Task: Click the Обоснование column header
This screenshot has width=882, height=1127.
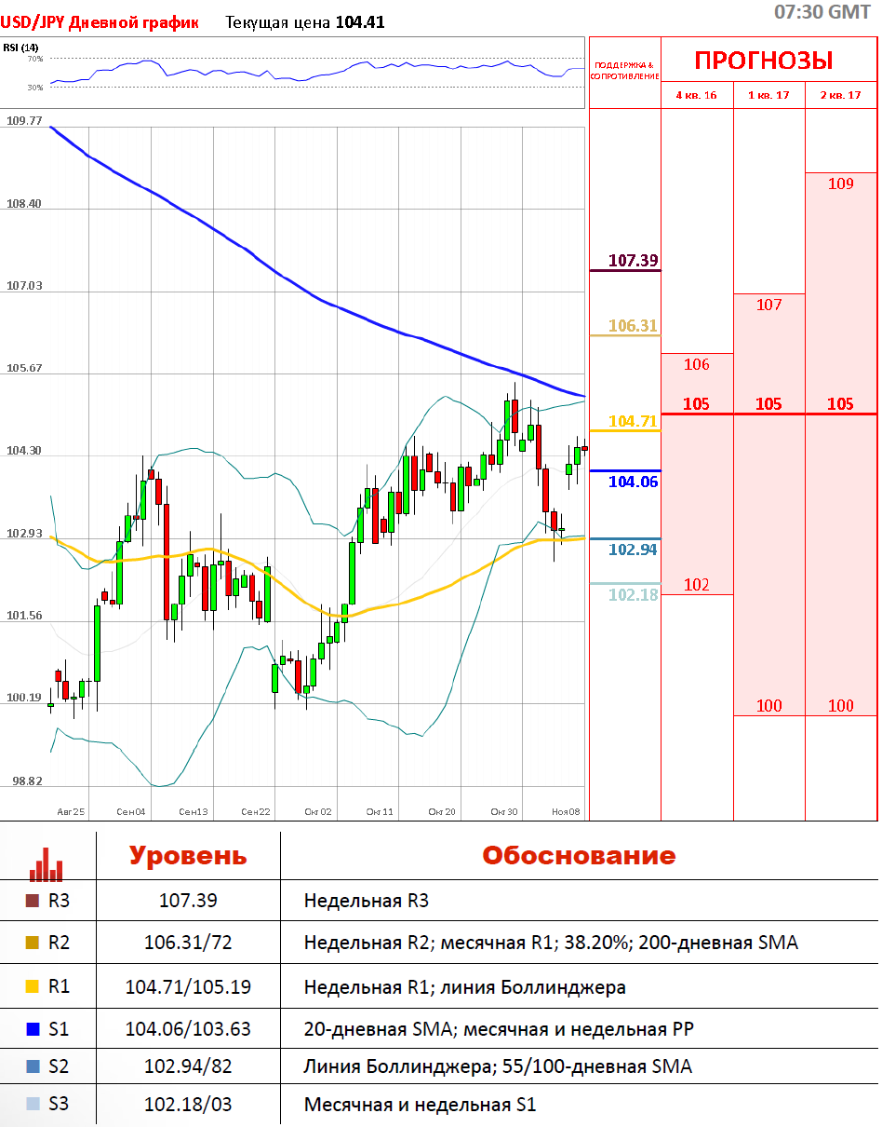Action: (578, 856)
